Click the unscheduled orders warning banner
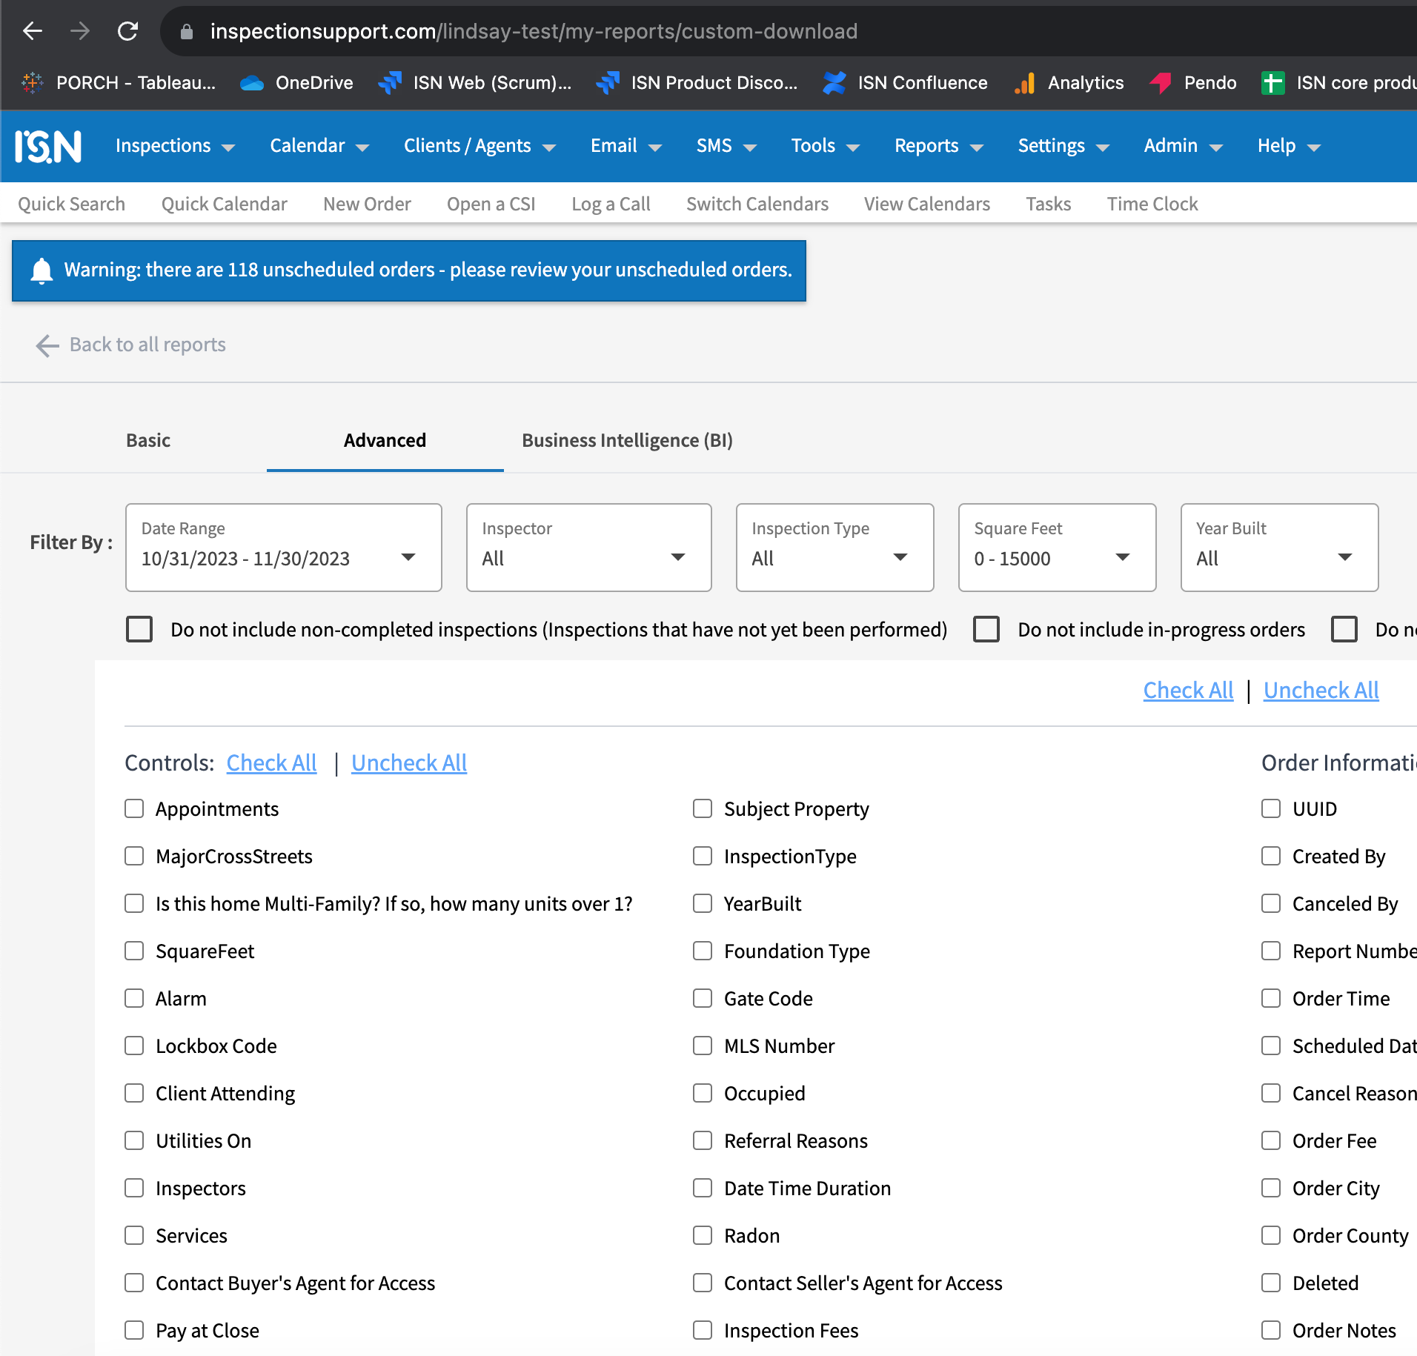Viewport: 1417px width, 1356px height. (409, 270)
